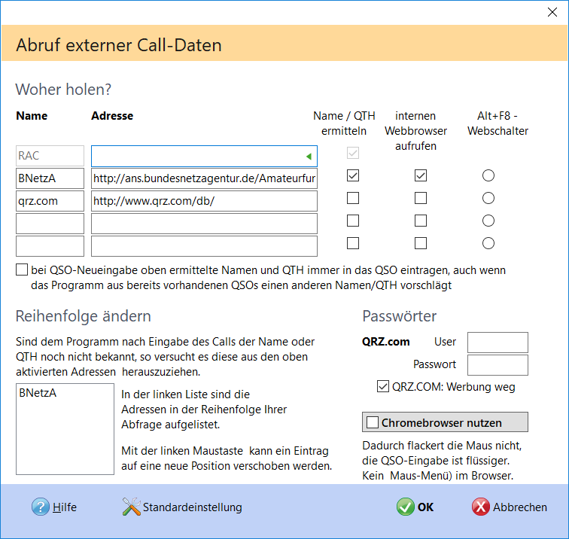Viewport: 569px width, 539px height.
Task: Select Alt+F8 Webschalter radio for qrz.com
Action: point(488,198)
